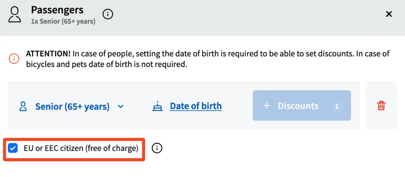Viewport: 405px width, 177px height.
Task: Click the "EU or EEC citizen" label text
Action: point(81,148)
